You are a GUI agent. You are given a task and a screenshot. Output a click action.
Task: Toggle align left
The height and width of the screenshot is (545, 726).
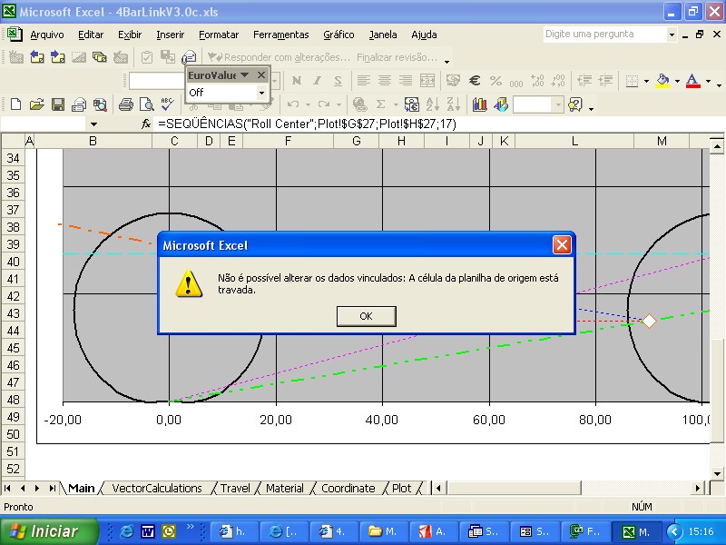tap(364, 81)
